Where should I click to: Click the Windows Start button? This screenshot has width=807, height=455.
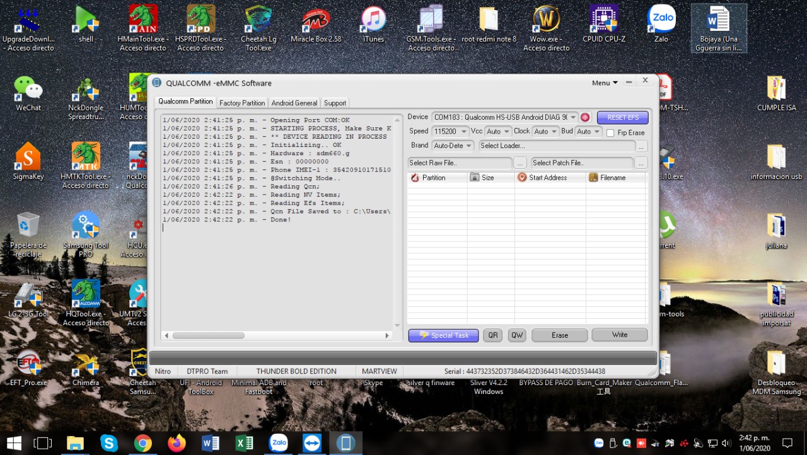14,443
